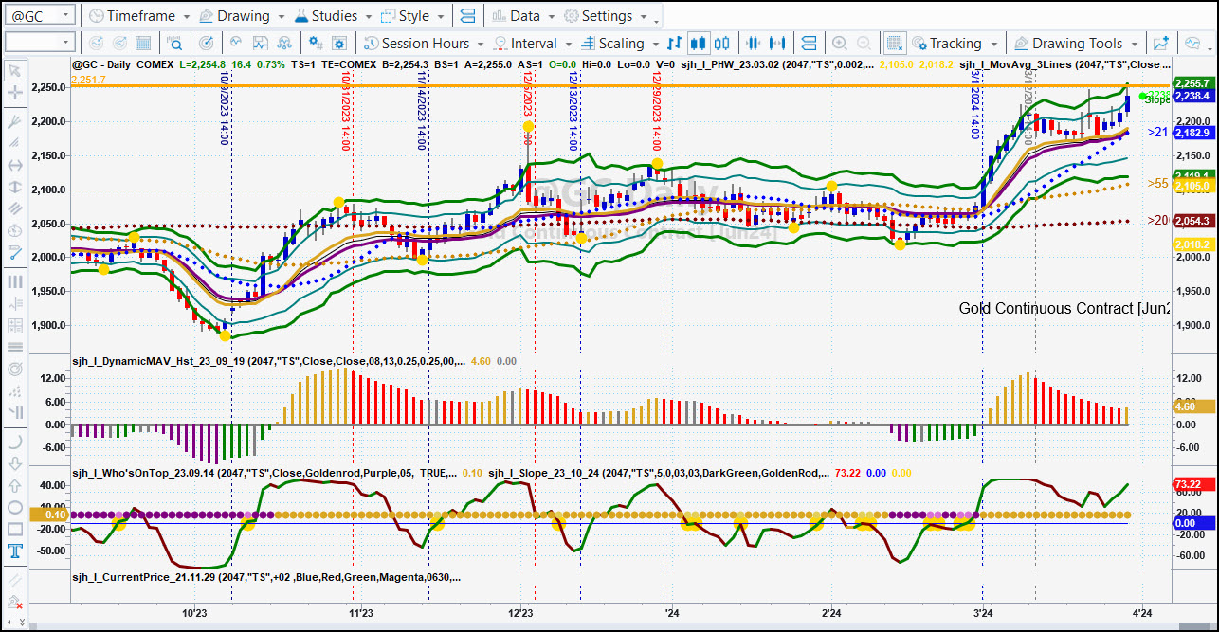Select the ellipse drawing tool
Image resolution: width=1219 pixels, height=632 pixels.
click(x=14, y=507)
